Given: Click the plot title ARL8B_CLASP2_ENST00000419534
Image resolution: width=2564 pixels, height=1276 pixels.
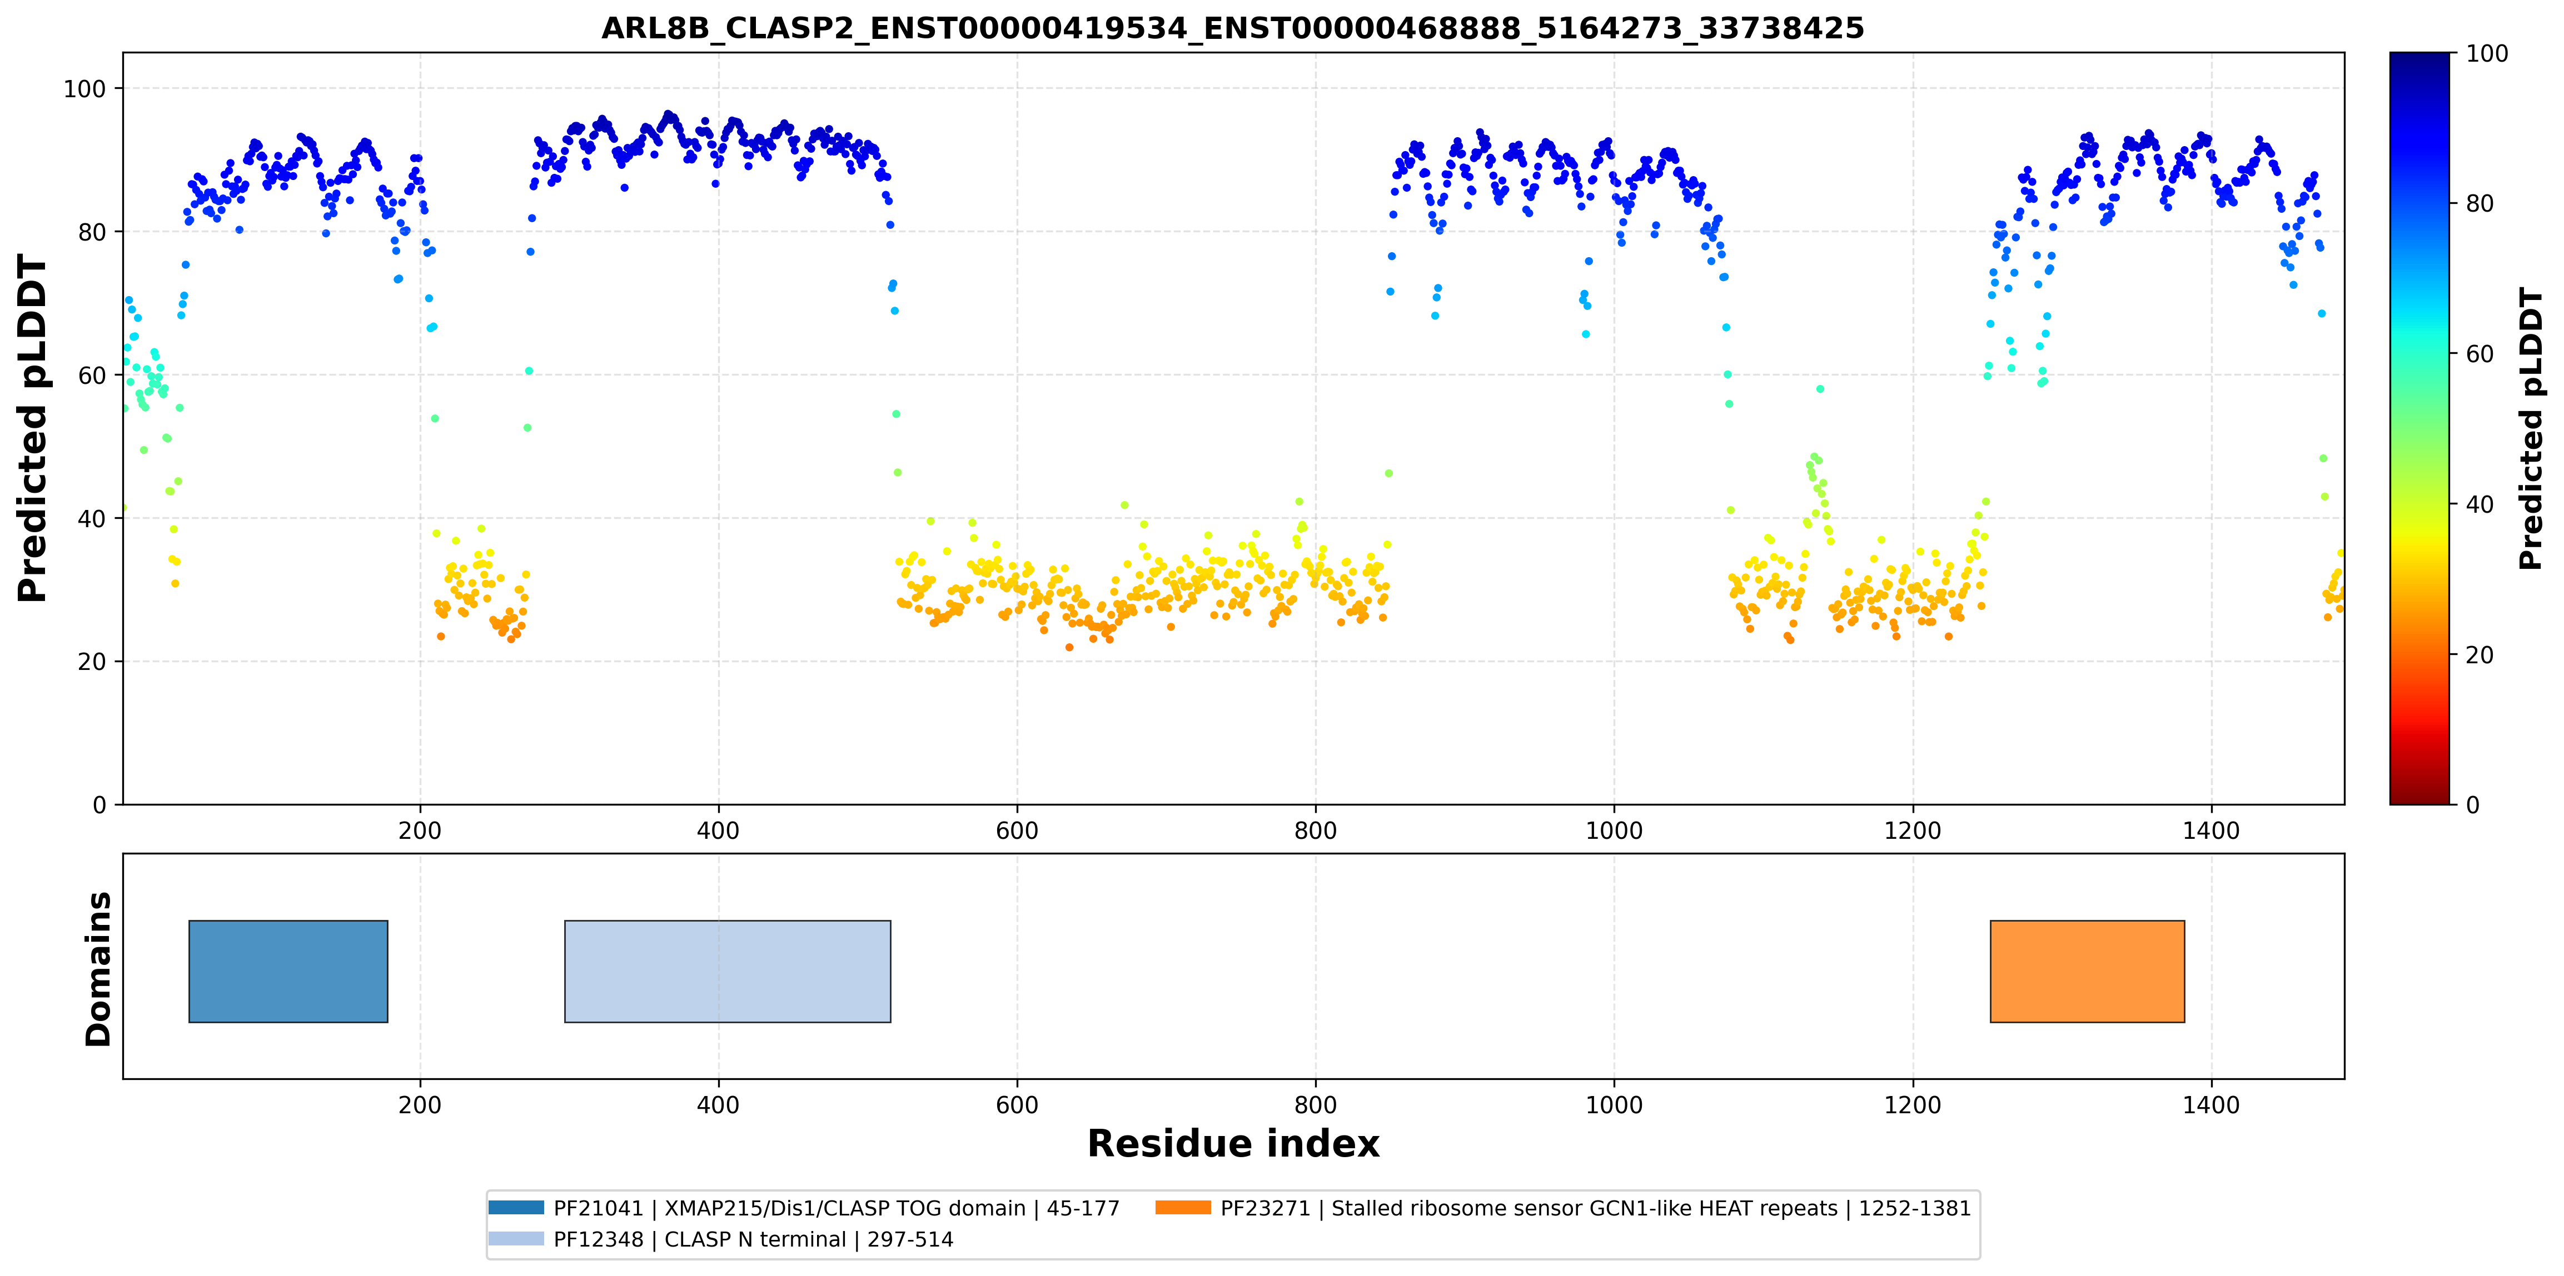Looking at the screenshot, I should click(1232, 28).
